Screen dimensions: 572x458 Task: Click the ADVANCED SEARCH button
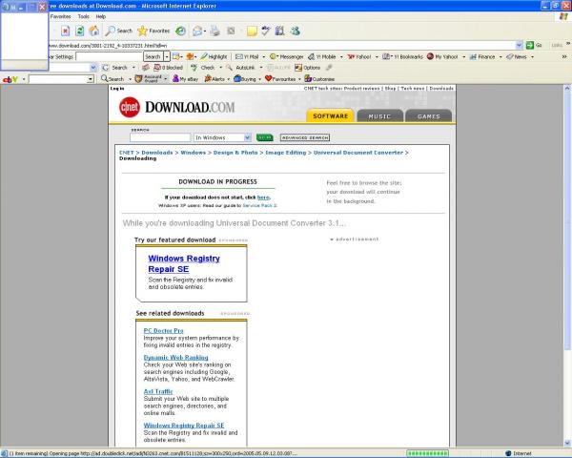click(304, 137)
